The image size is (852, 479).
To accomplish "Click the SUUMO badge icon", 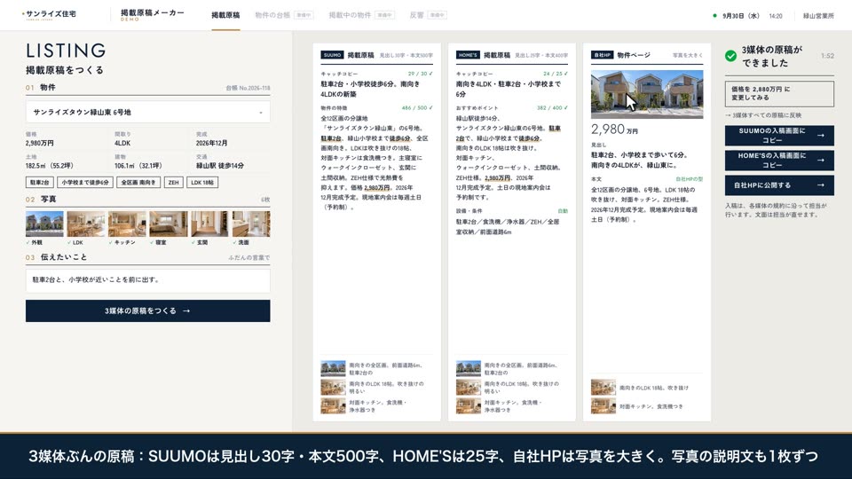I will (332, 55).
